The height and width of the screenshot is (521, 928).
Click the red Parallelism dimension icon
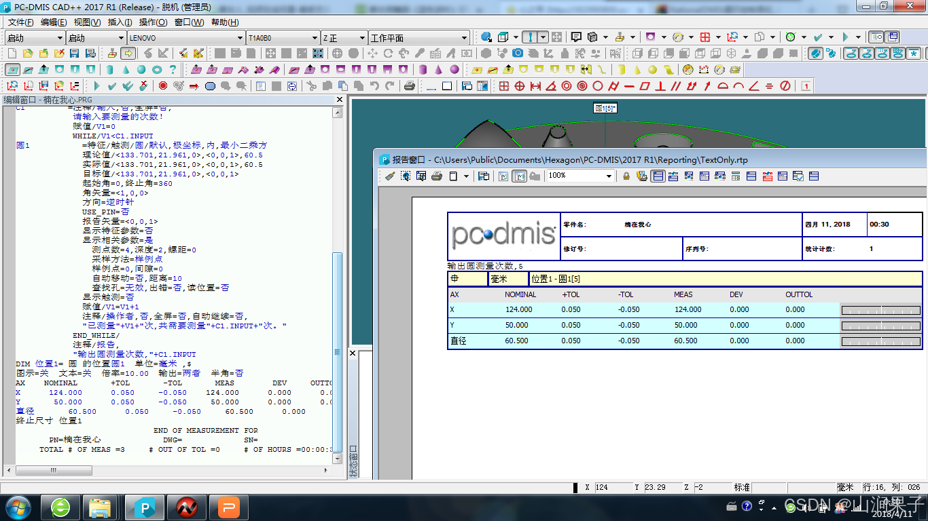(x=676, y=86)
